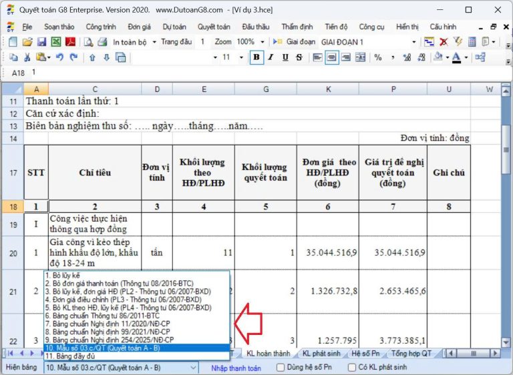The image size is (513, 375).
Task: Open the 'Quyết toán' menu
Action: 213,27
